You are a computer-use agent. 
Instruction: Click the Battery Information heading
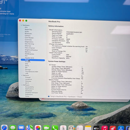[56, 26]
